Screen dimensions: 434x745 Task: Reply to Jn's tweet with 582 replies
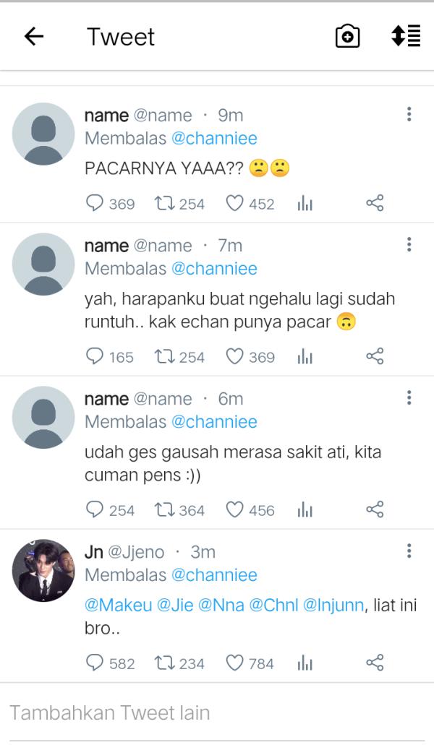[95, 663]
